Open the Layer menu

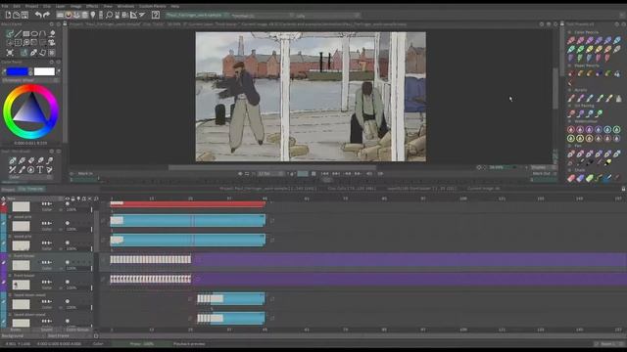(60, 7)
